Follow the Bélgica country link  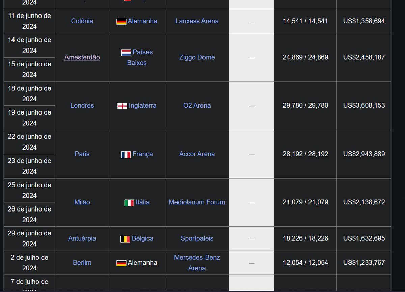(x=142, y=238)
